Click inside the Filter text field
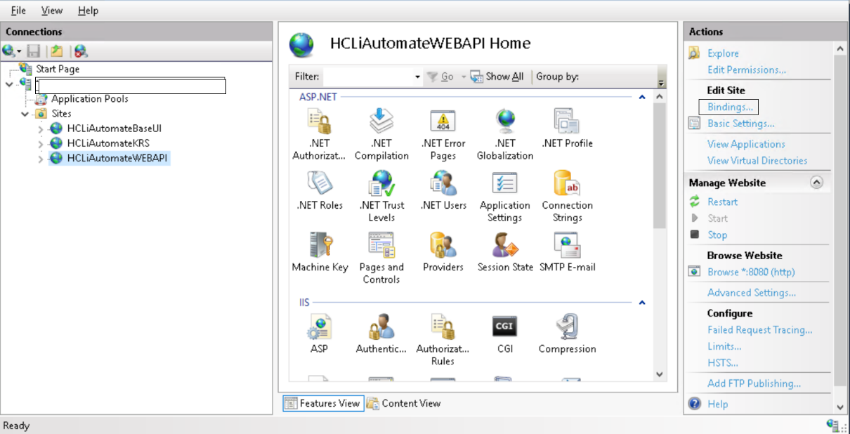850x434 pixels. click(x=367, y=77)
